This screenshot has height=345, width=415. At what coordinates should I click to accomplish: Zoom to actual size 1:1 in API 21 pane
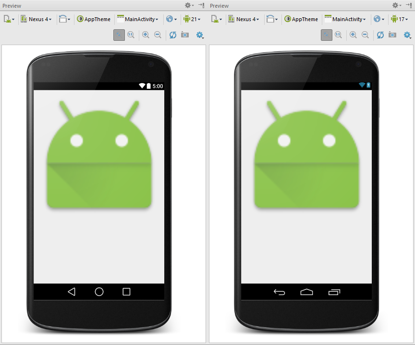click(x=131, y=35)
